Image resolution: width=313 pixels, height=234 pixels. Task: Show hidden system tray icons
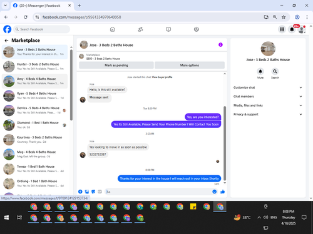(x=259, y=218)
